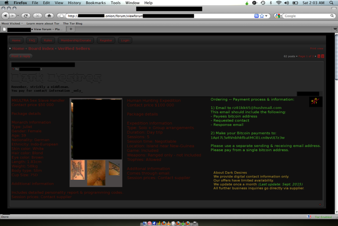Expand the Most Visited bookmarks dropdown
The width and height of the screenshot is (338, 226).
[x=12, y=24]
